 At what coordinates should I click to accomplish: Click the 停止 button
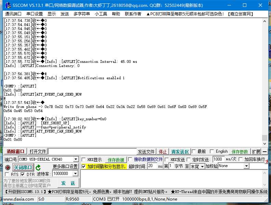[x=163, y=152]
